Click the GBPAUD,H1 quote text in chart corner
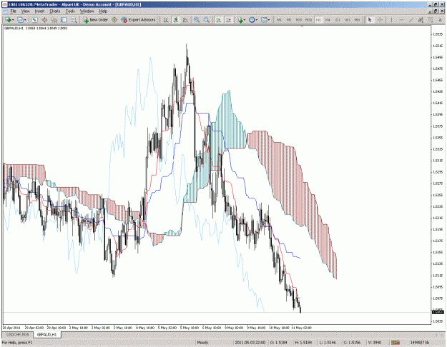The image size is (447, 347). pyautogui.click(x=36, y=28)
